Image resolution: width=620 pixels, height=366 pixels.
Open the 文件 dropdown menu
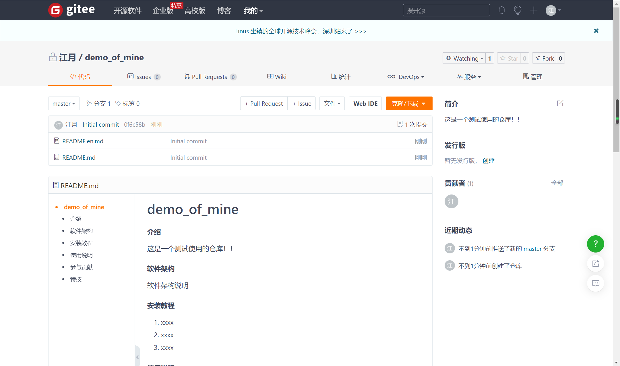point(332,103)
